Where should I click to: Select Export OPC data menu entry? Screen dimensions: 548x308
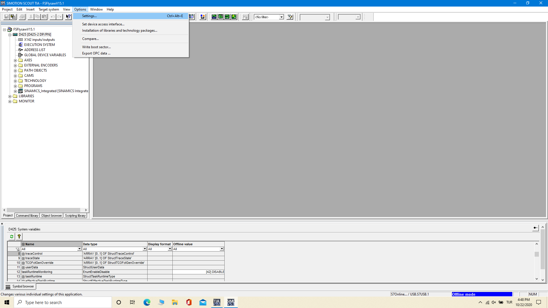[x=96, y=53]
